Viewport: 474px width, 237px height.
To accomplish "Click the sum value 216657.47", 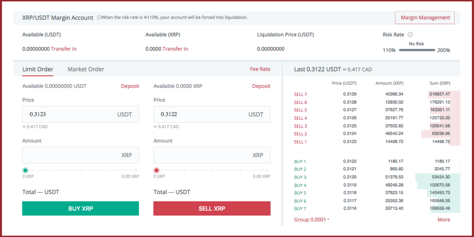I will click(x=440, y=94).
